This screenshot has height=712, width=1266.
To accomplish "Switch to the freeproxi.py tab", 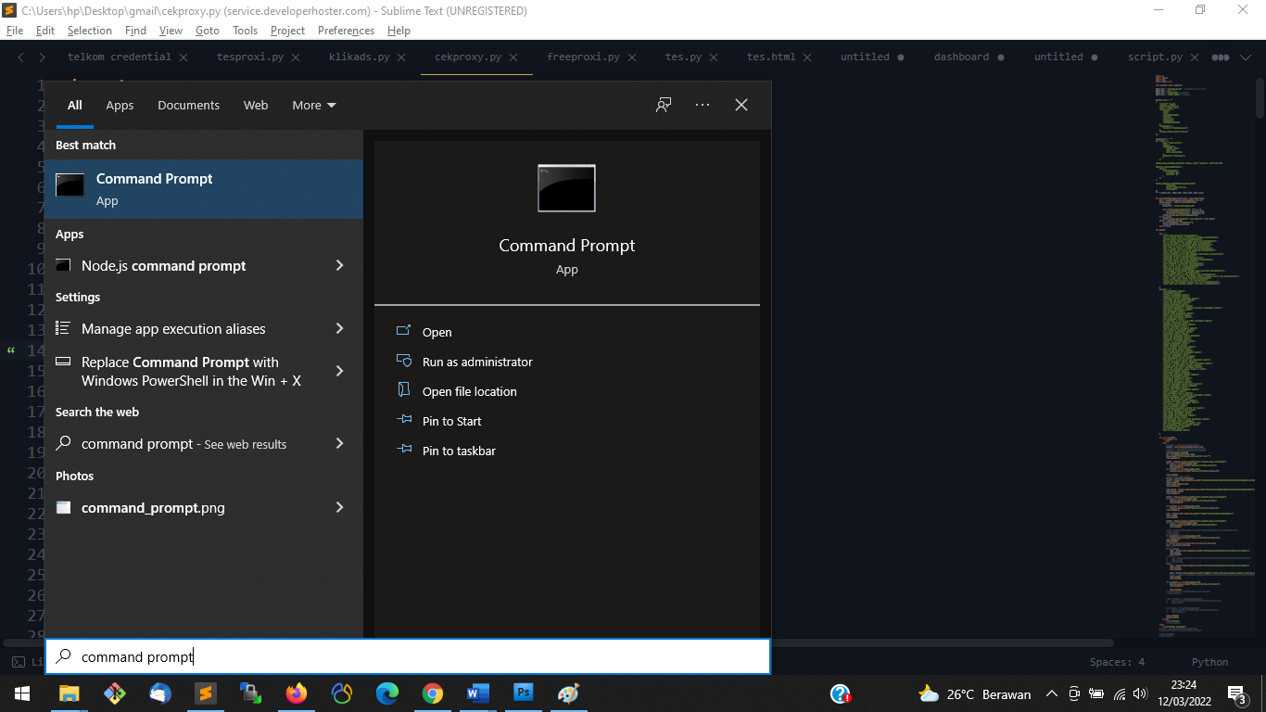I will tap(583, 57).
